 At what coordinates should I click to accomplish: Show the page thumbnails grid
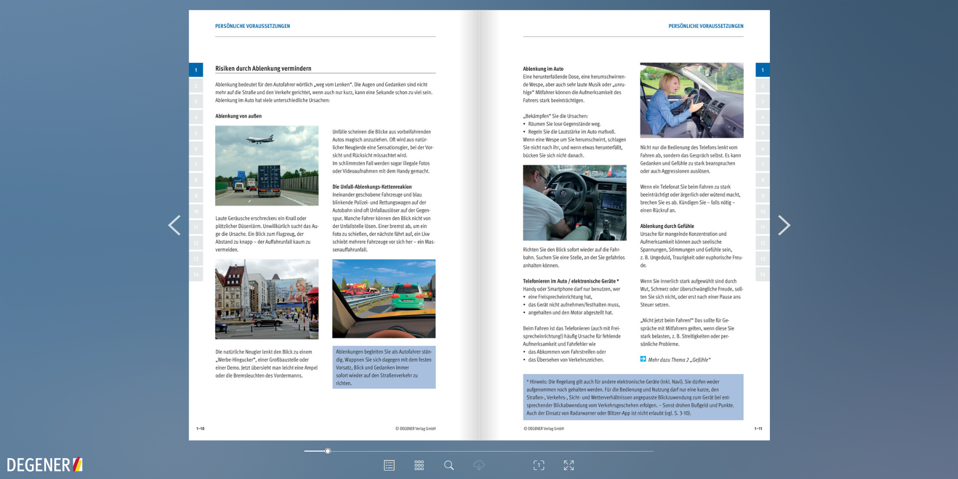tap(419, 465)
